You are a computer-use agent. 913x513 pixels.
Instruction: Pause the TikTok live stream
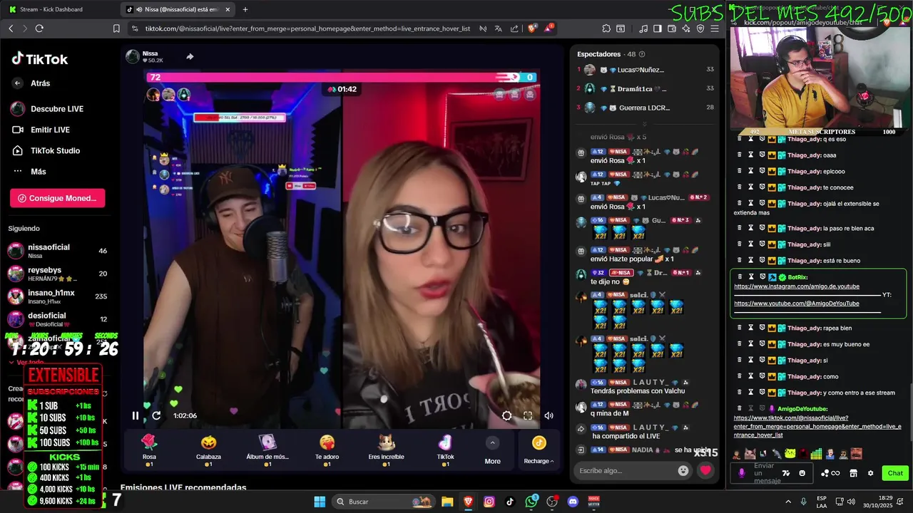coord(135,415)
